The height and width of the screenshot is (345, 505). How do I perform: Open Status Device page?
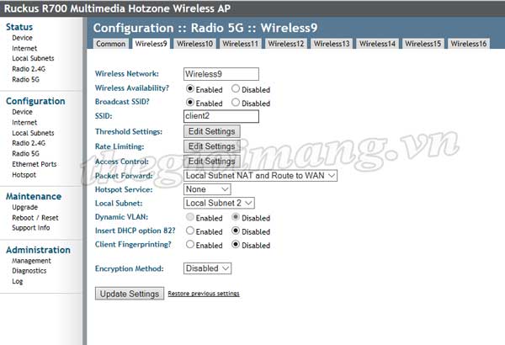(22, 38)
